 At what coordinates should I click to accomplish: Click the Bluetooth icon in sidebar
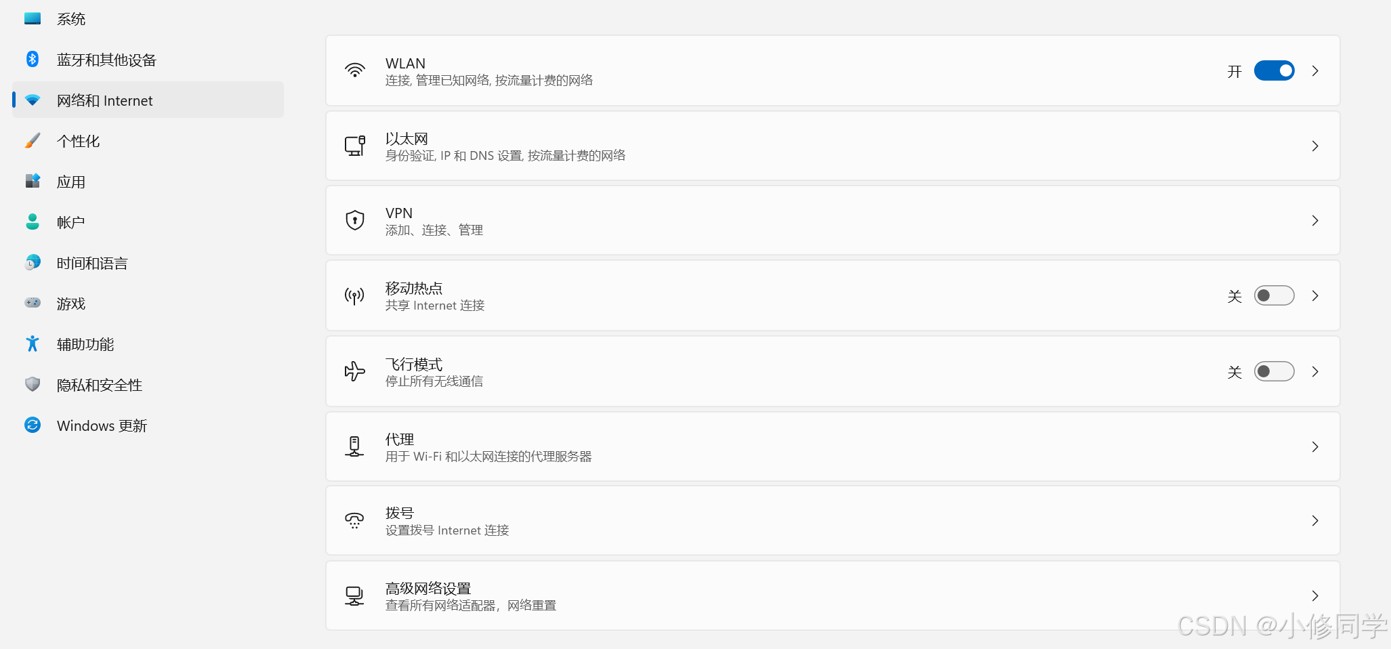point(33,59)
